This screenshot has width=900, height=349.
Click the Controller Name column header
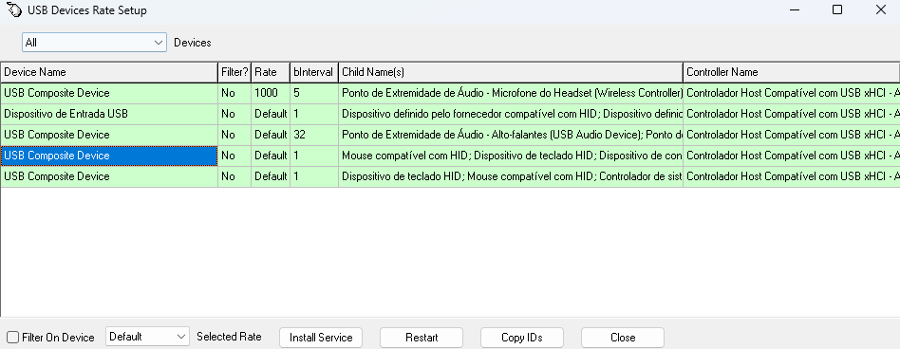(791, 72)
